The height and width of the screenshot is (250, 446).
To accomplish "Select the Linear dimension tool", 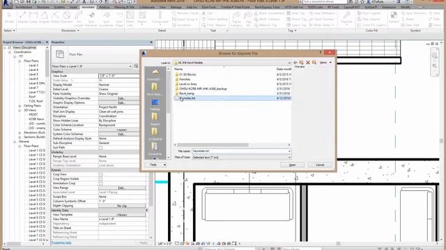I will point(33,17).
